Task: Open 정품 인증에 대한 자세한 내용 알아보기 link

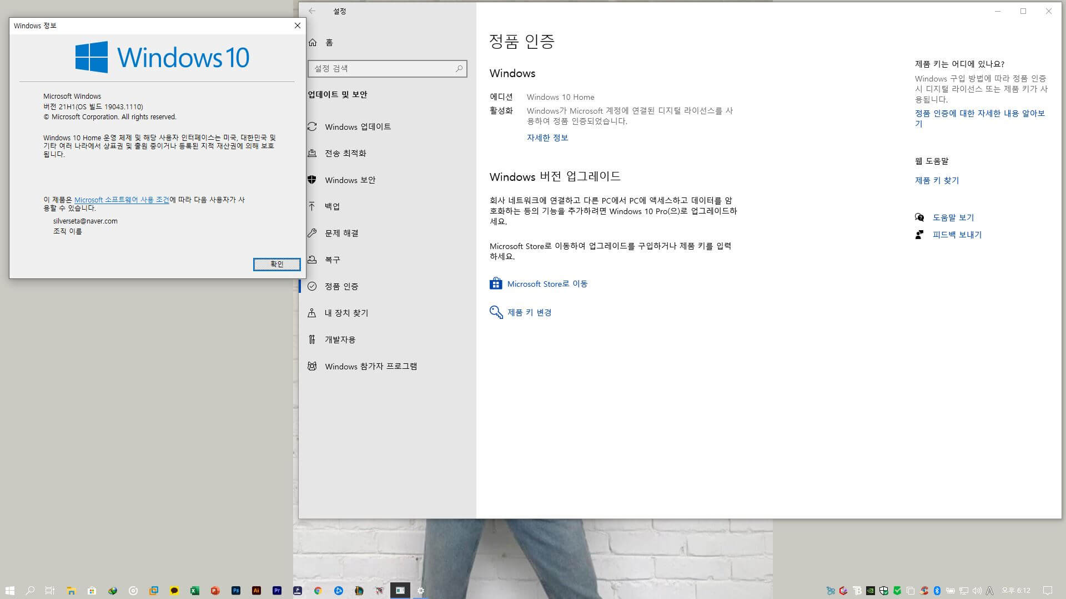Action: tap(980, 118)
